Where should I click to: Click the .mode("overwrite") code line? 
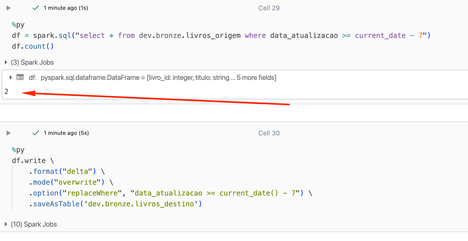[x=71, y=182]
